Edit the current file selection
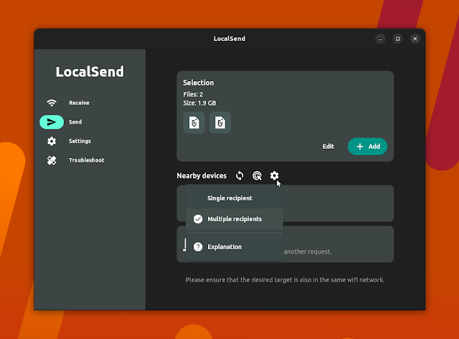This screenshot has height=339, width=459. [x=328, y=147]
